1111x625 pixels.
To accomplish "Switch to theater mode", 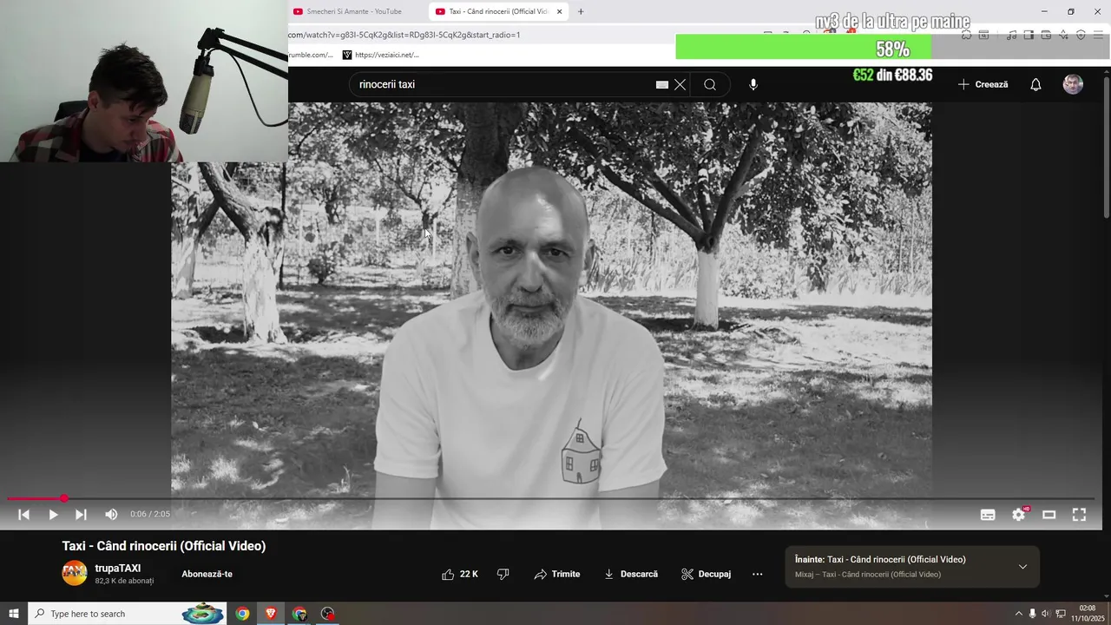I will point(1049,515).
